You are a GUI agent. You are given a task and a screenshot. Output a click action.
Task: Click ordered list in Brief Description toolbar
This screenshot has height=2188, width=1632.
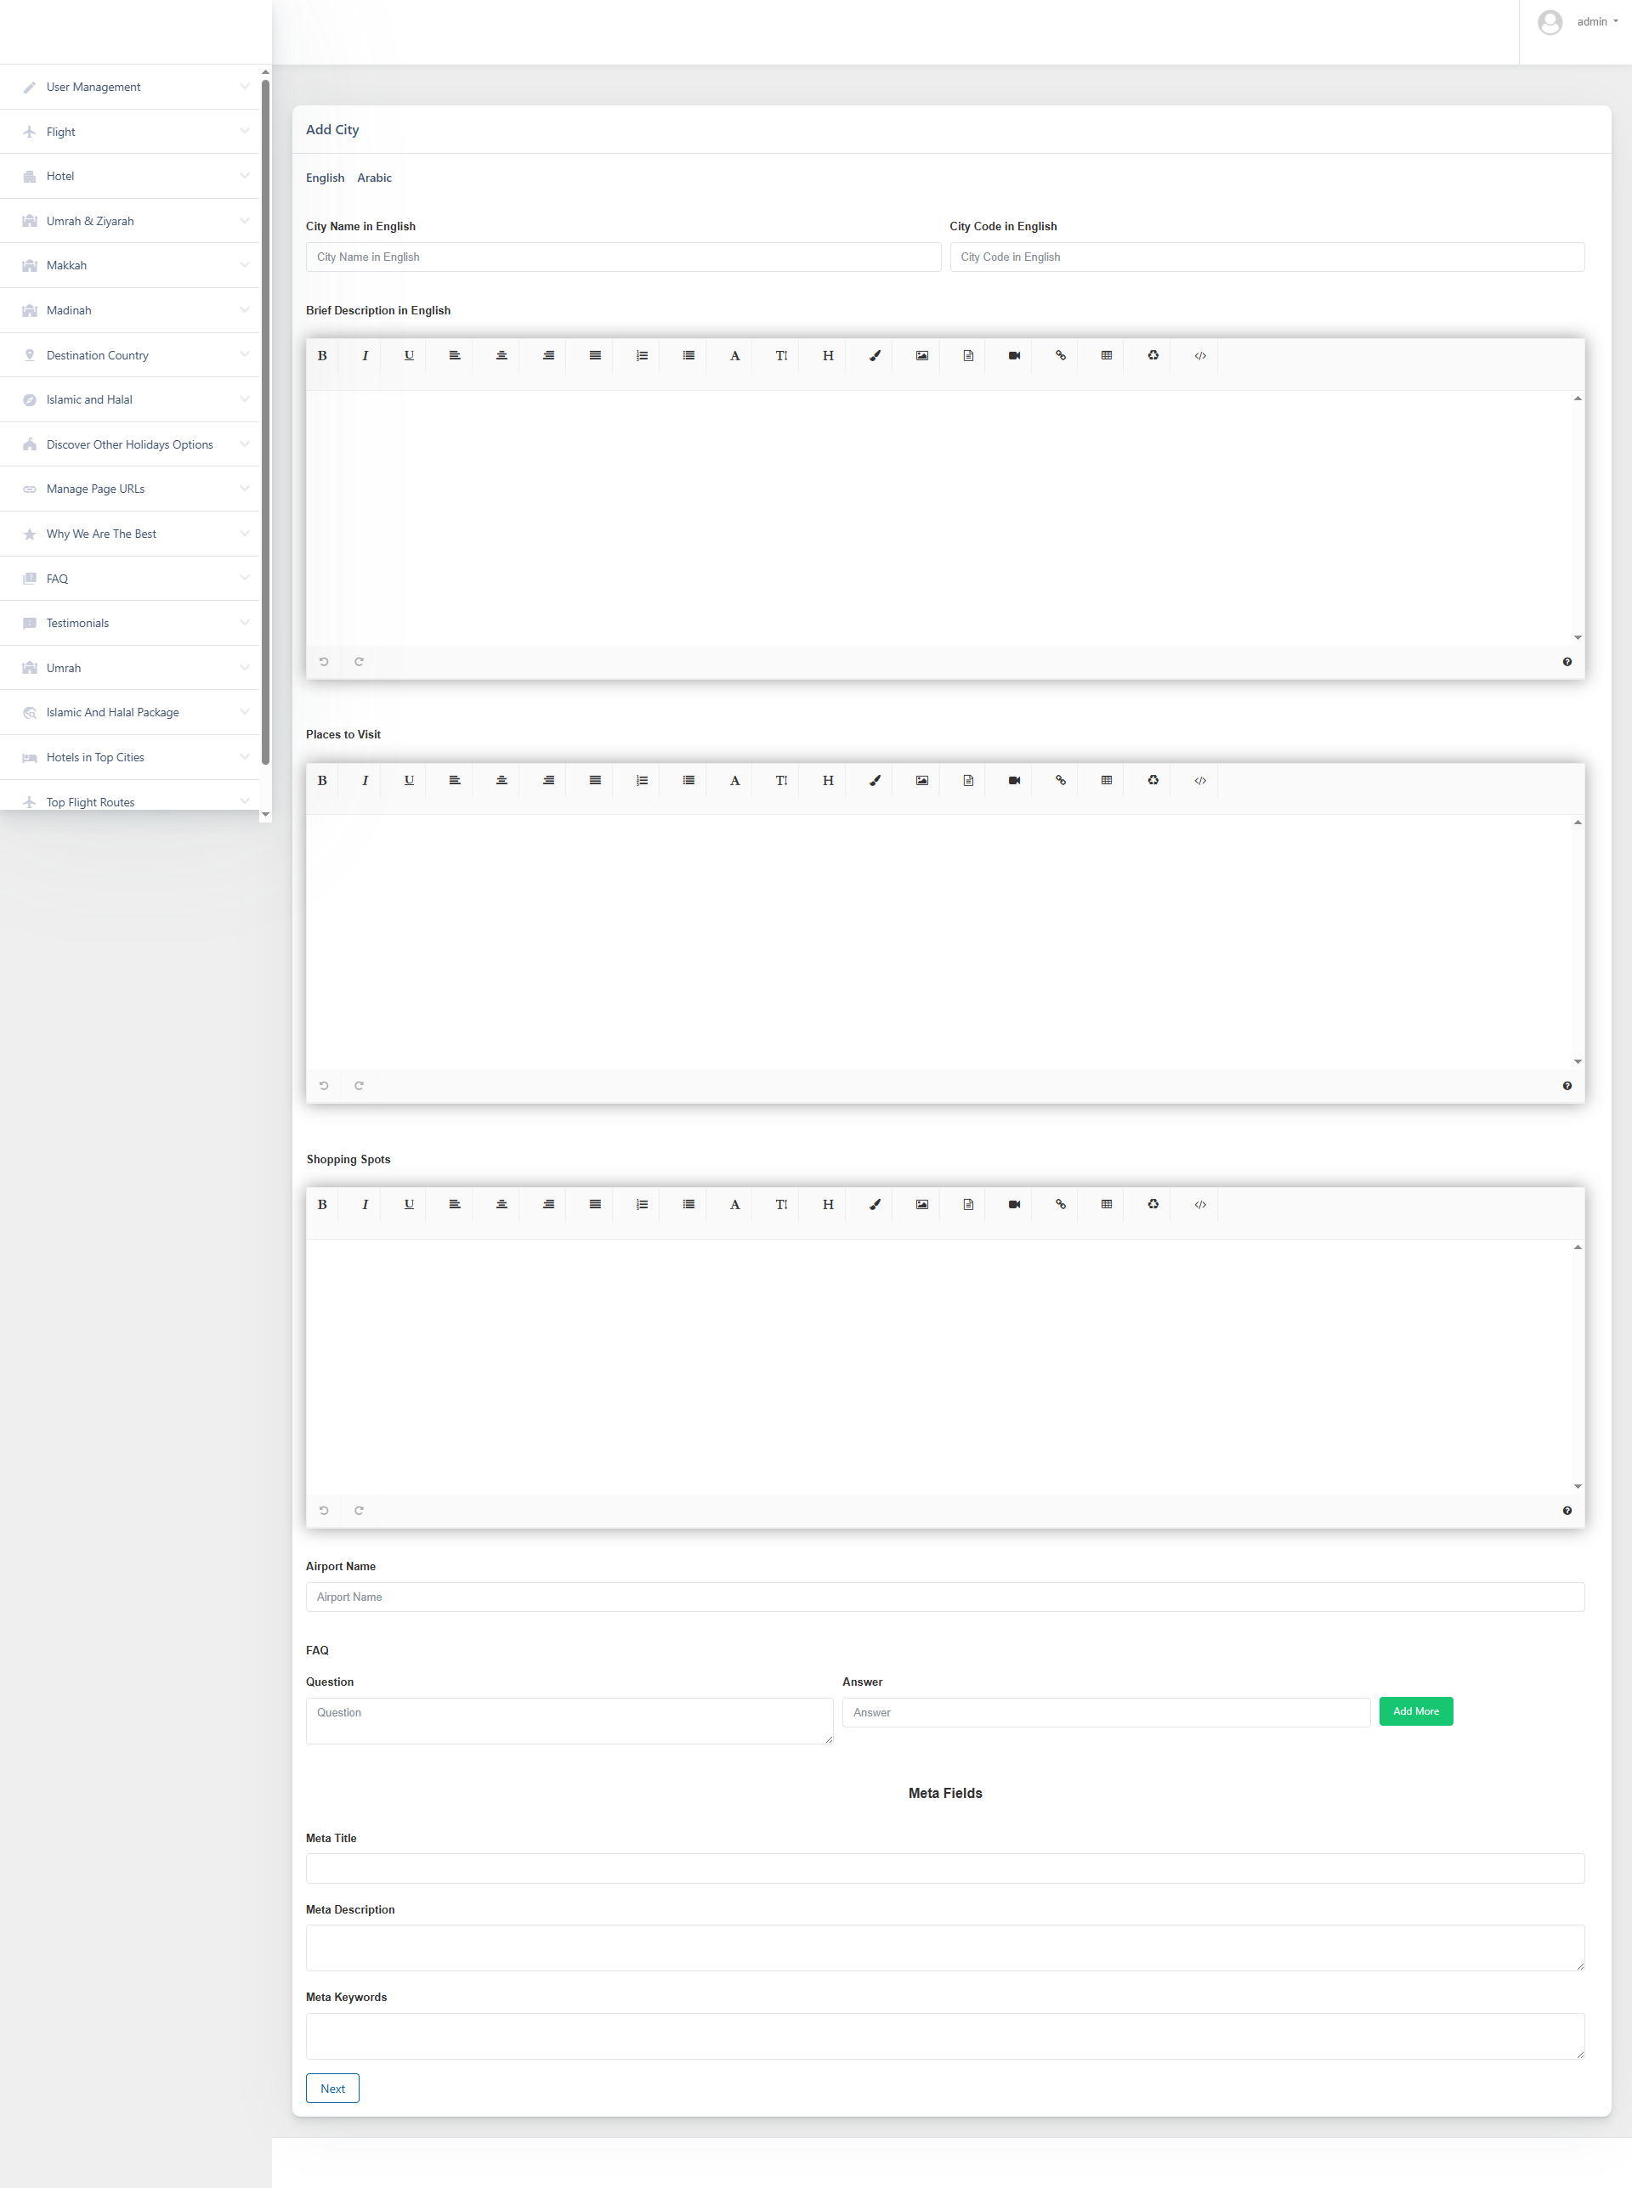(641, 355)
